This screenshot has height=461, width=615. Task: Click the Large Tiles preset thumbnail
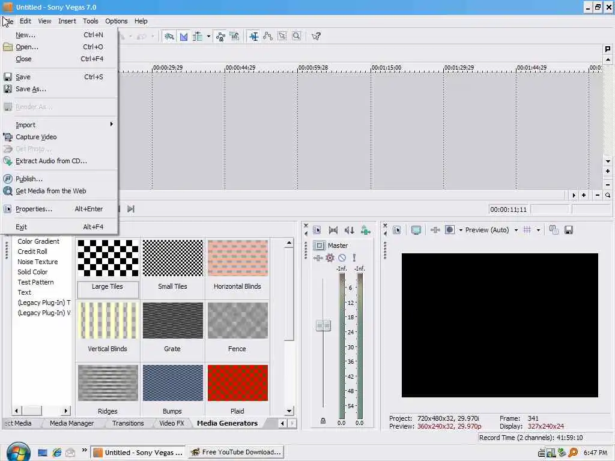coord(108,258)
